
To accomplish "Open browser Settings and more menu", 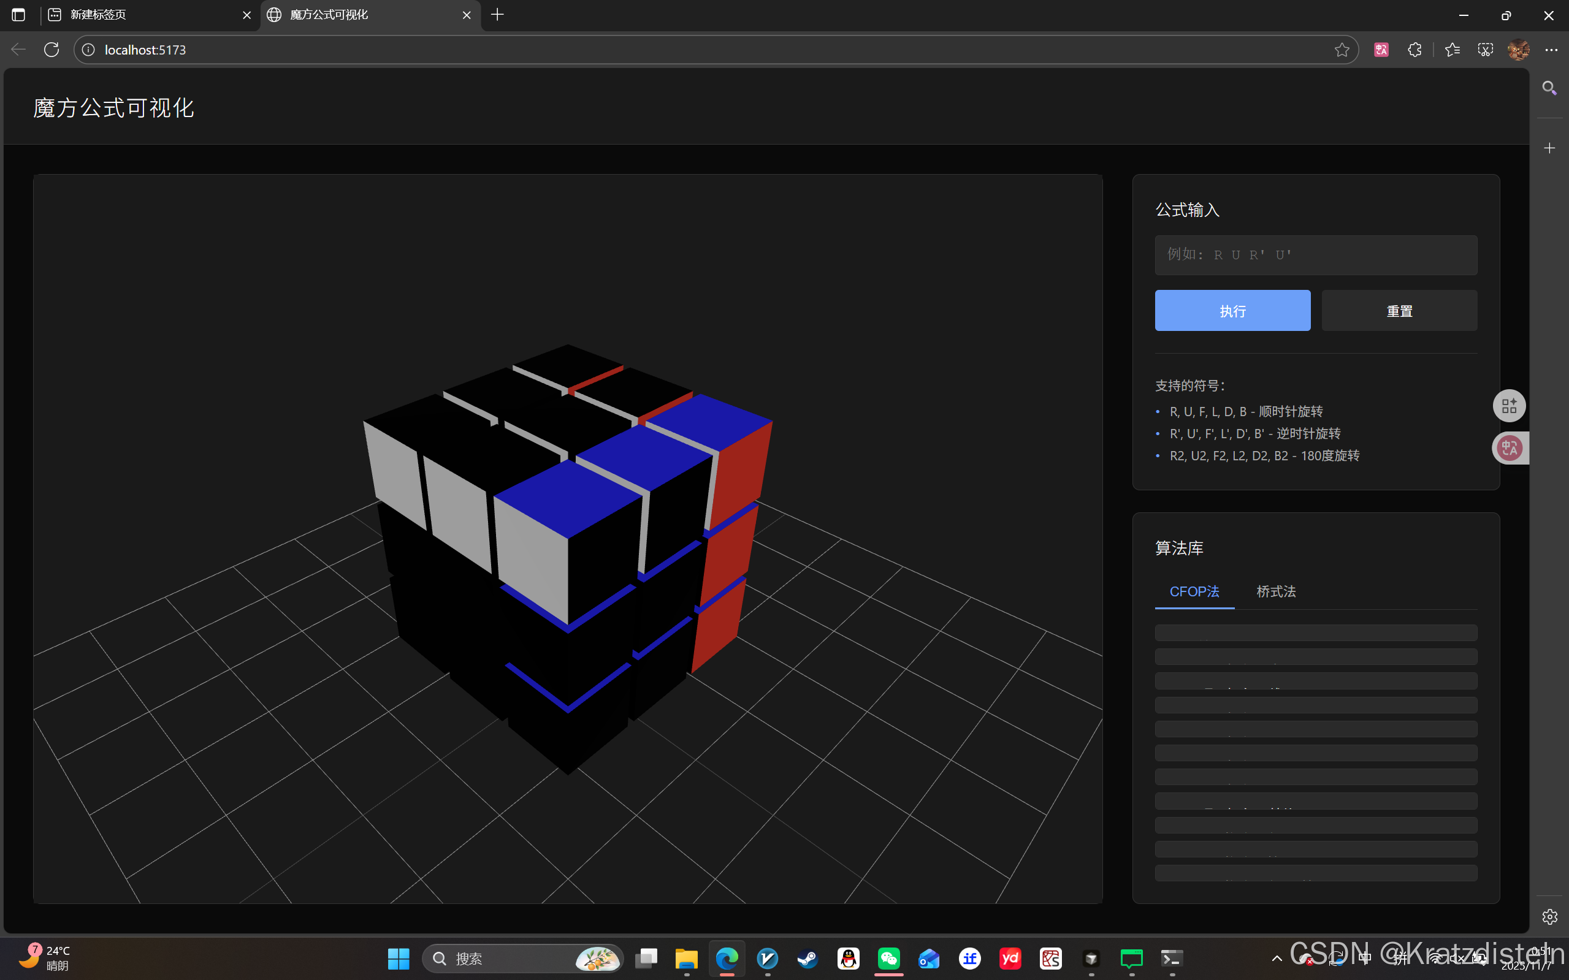I will [x=1551, y=50].
